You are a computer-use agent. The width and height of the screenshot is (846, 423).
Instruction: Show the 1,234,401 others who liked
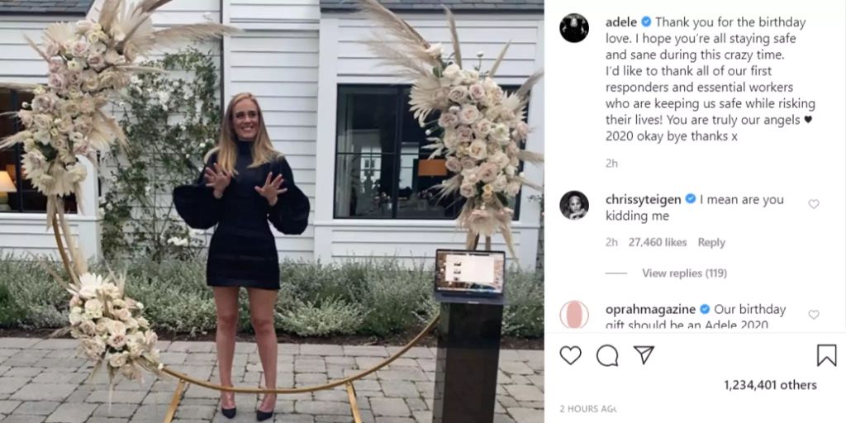770,385
